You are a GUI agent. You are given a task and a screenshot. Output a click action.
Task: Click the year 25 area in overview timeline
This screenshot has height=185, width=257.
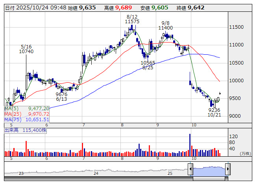[170, 173]
